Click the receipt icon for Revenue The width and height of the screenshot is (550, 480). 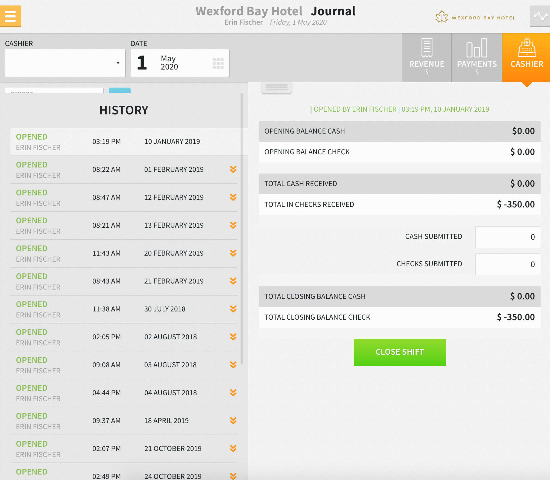[426, 48]
